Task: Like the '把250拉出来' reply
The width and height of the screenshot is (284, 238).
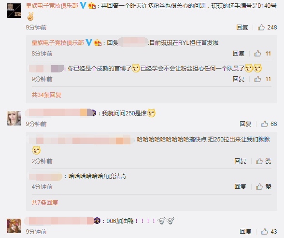Action: (x=264, y=161)
